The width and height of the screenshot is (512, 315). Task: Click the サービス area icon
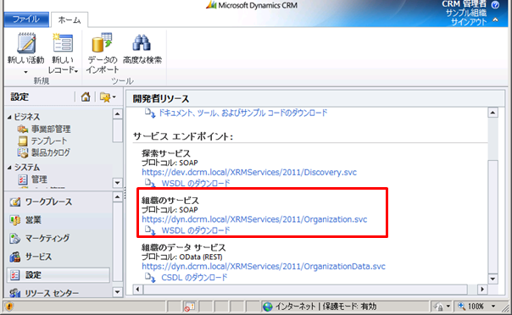15,257
